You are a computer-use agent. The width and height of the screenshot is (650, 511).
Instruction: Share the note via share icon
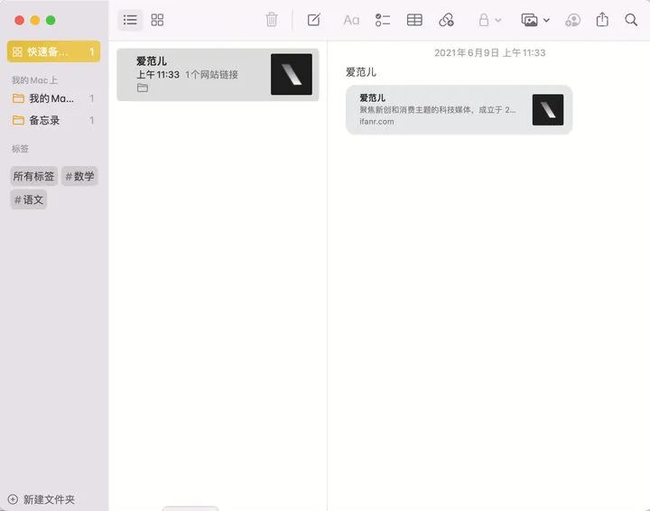point(603,20)
